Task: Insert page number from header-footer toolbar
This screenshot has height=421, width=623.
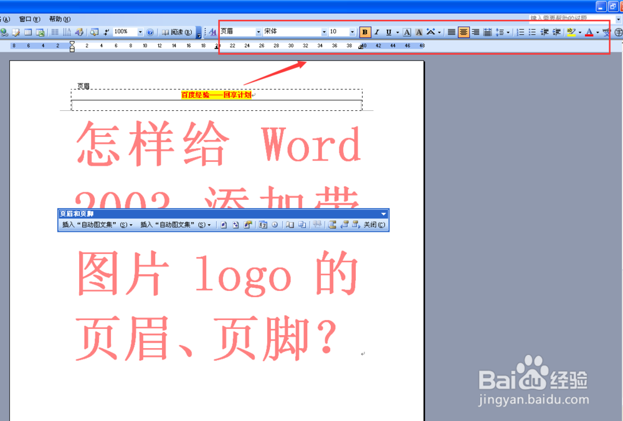Action: point(223,224)
